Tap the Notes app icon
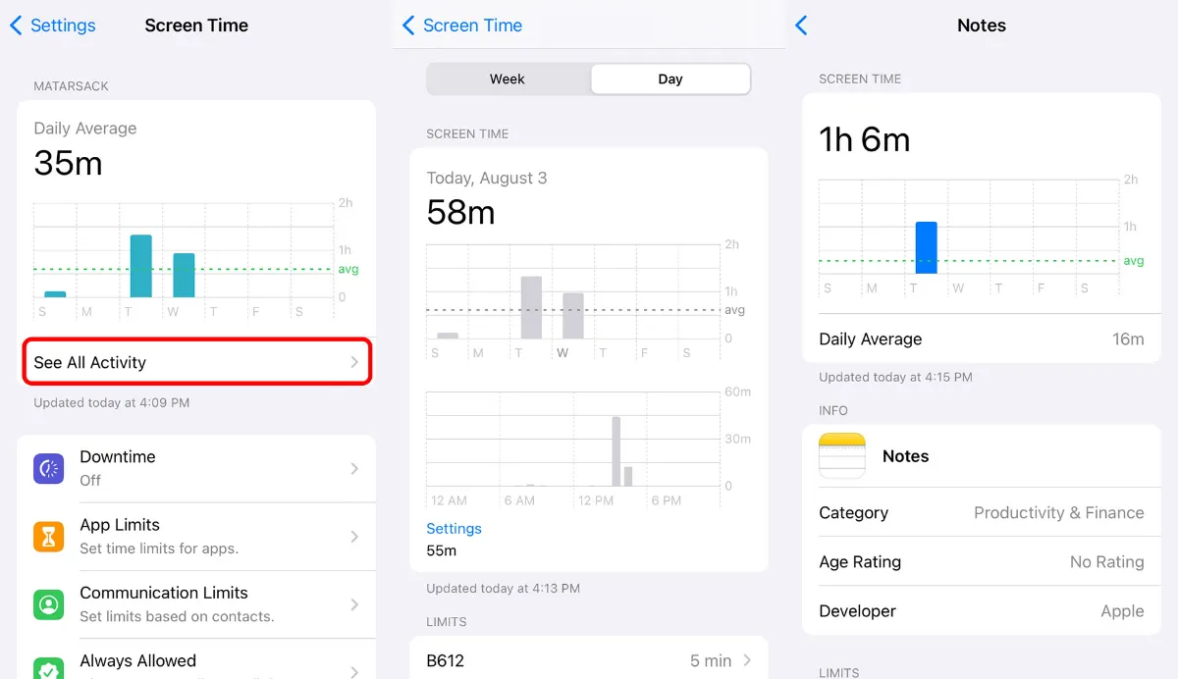 841,455
